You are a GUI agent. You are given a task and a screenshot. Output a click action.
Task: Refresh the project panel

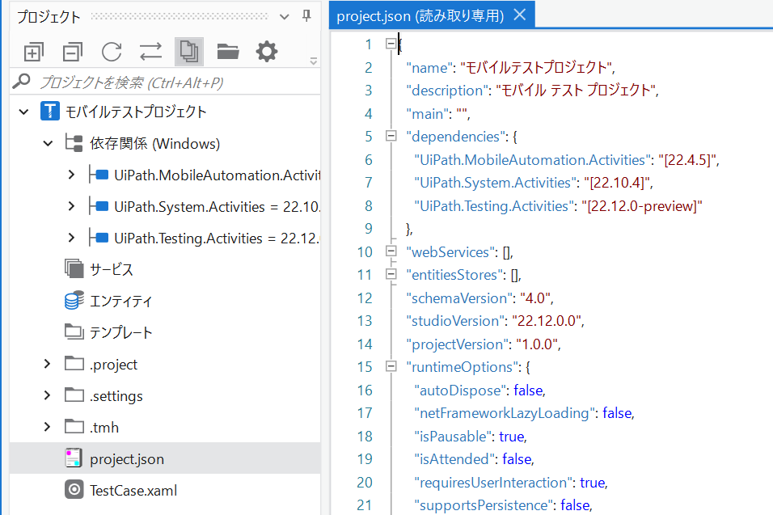[x=112, y=52]
